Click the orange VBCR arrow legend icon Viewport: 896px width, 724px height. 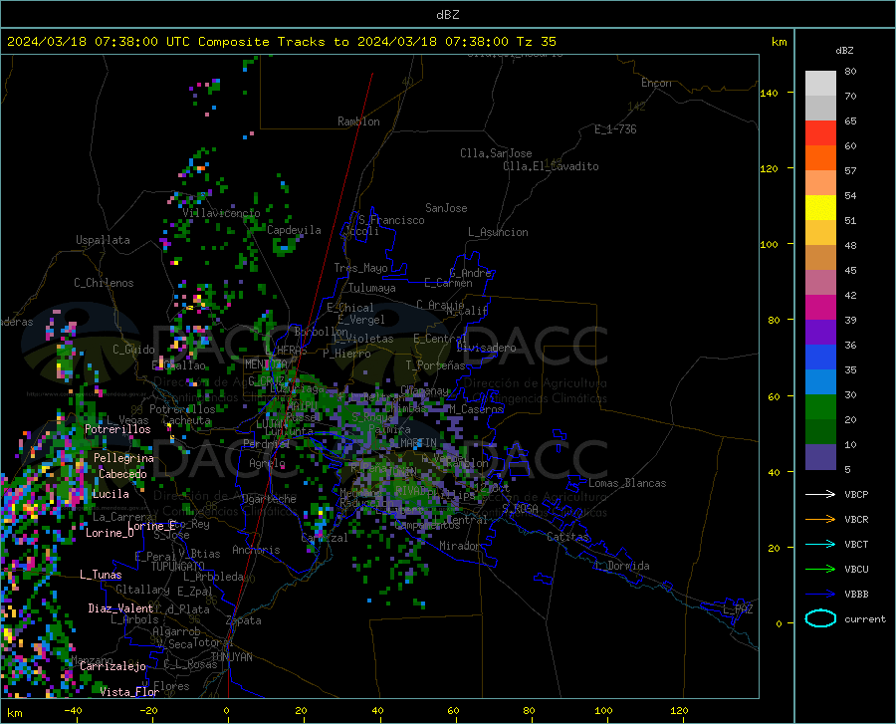(820, 519)
